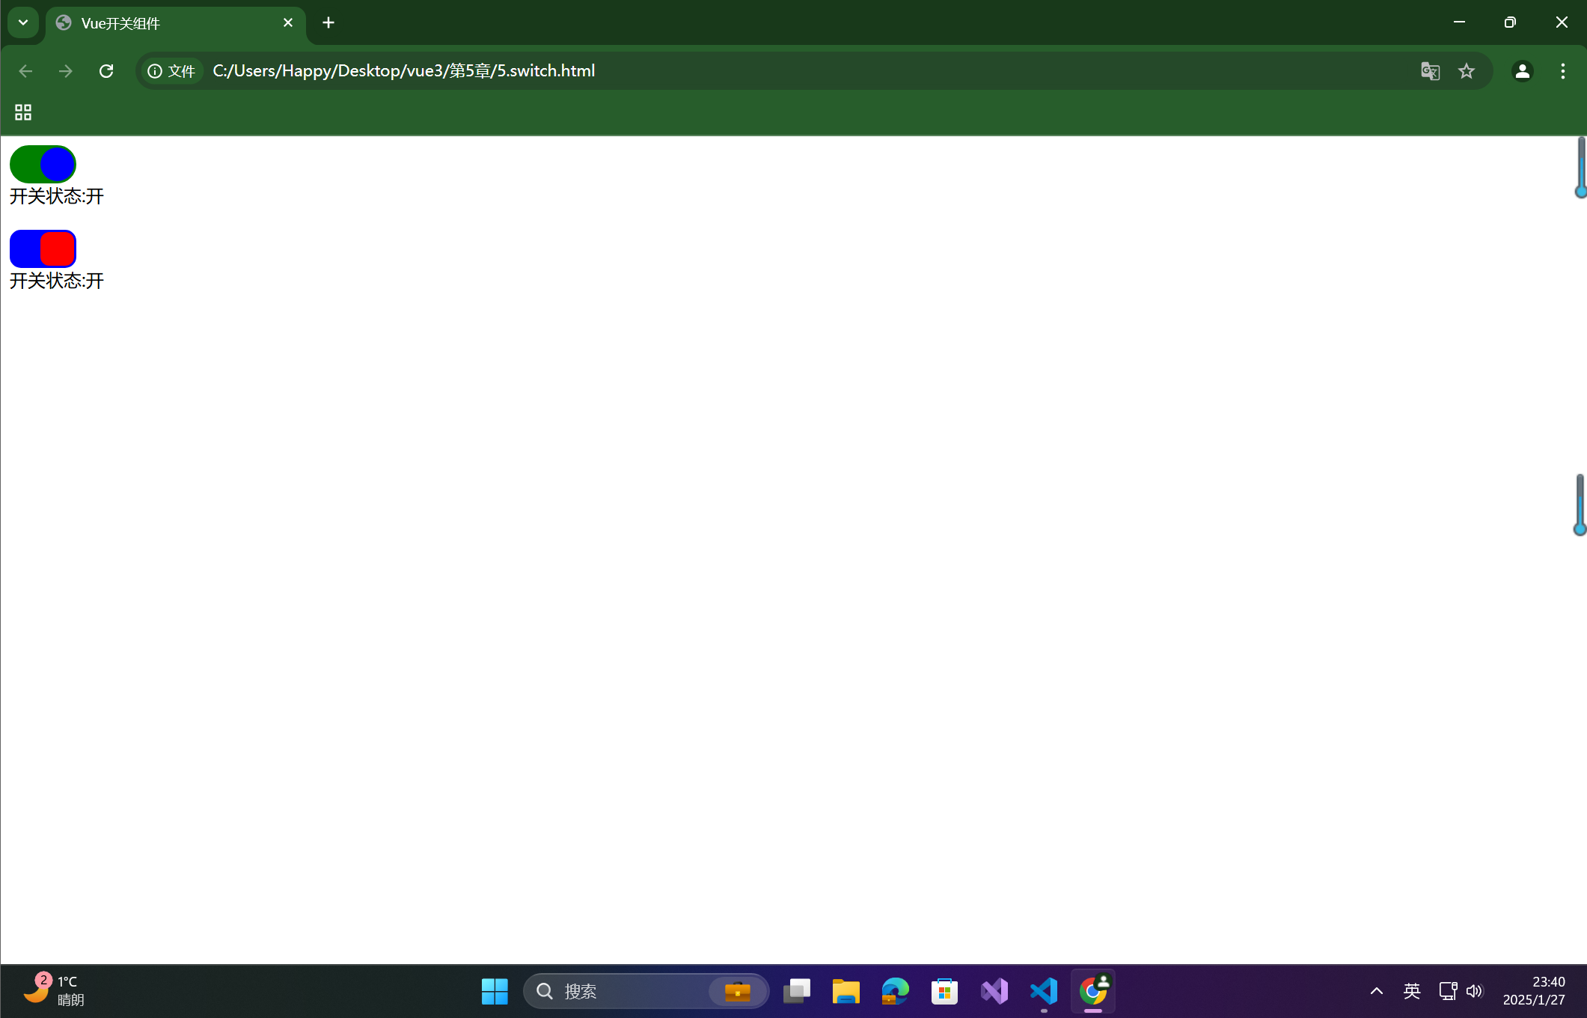Open the apps grid in bookmarks bar

pyautogui.click(x=23, y=112)
